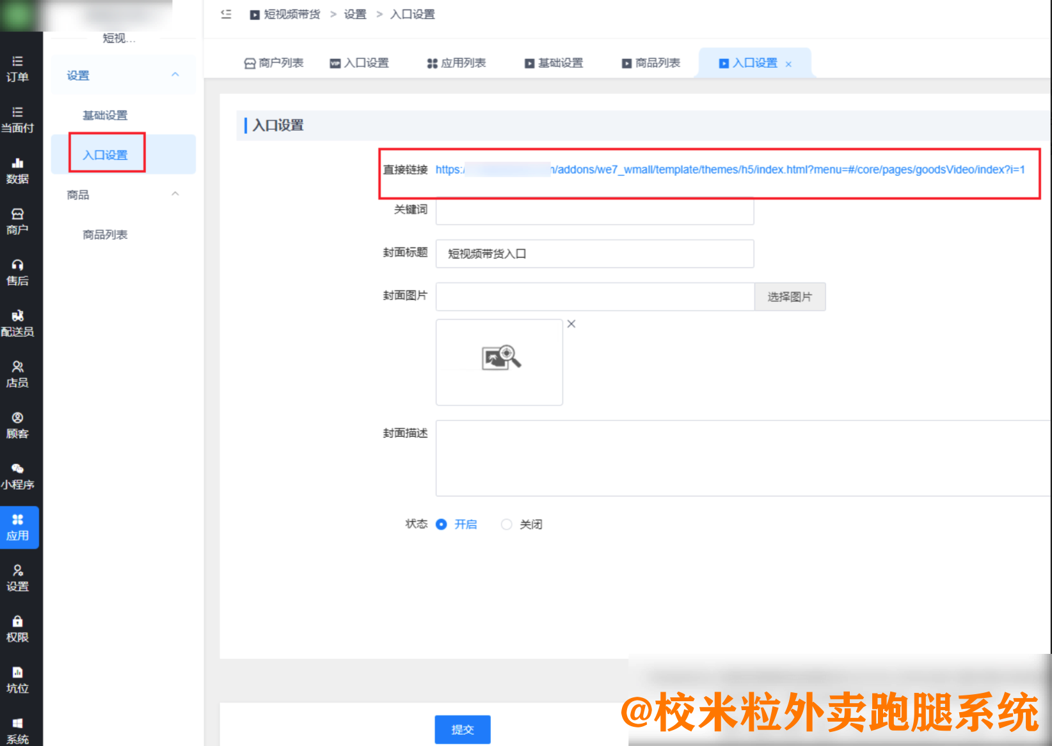Select the 开启 status radio button
The height and width of the screenshot is (746, 1052).
click(x=442, y=524)
